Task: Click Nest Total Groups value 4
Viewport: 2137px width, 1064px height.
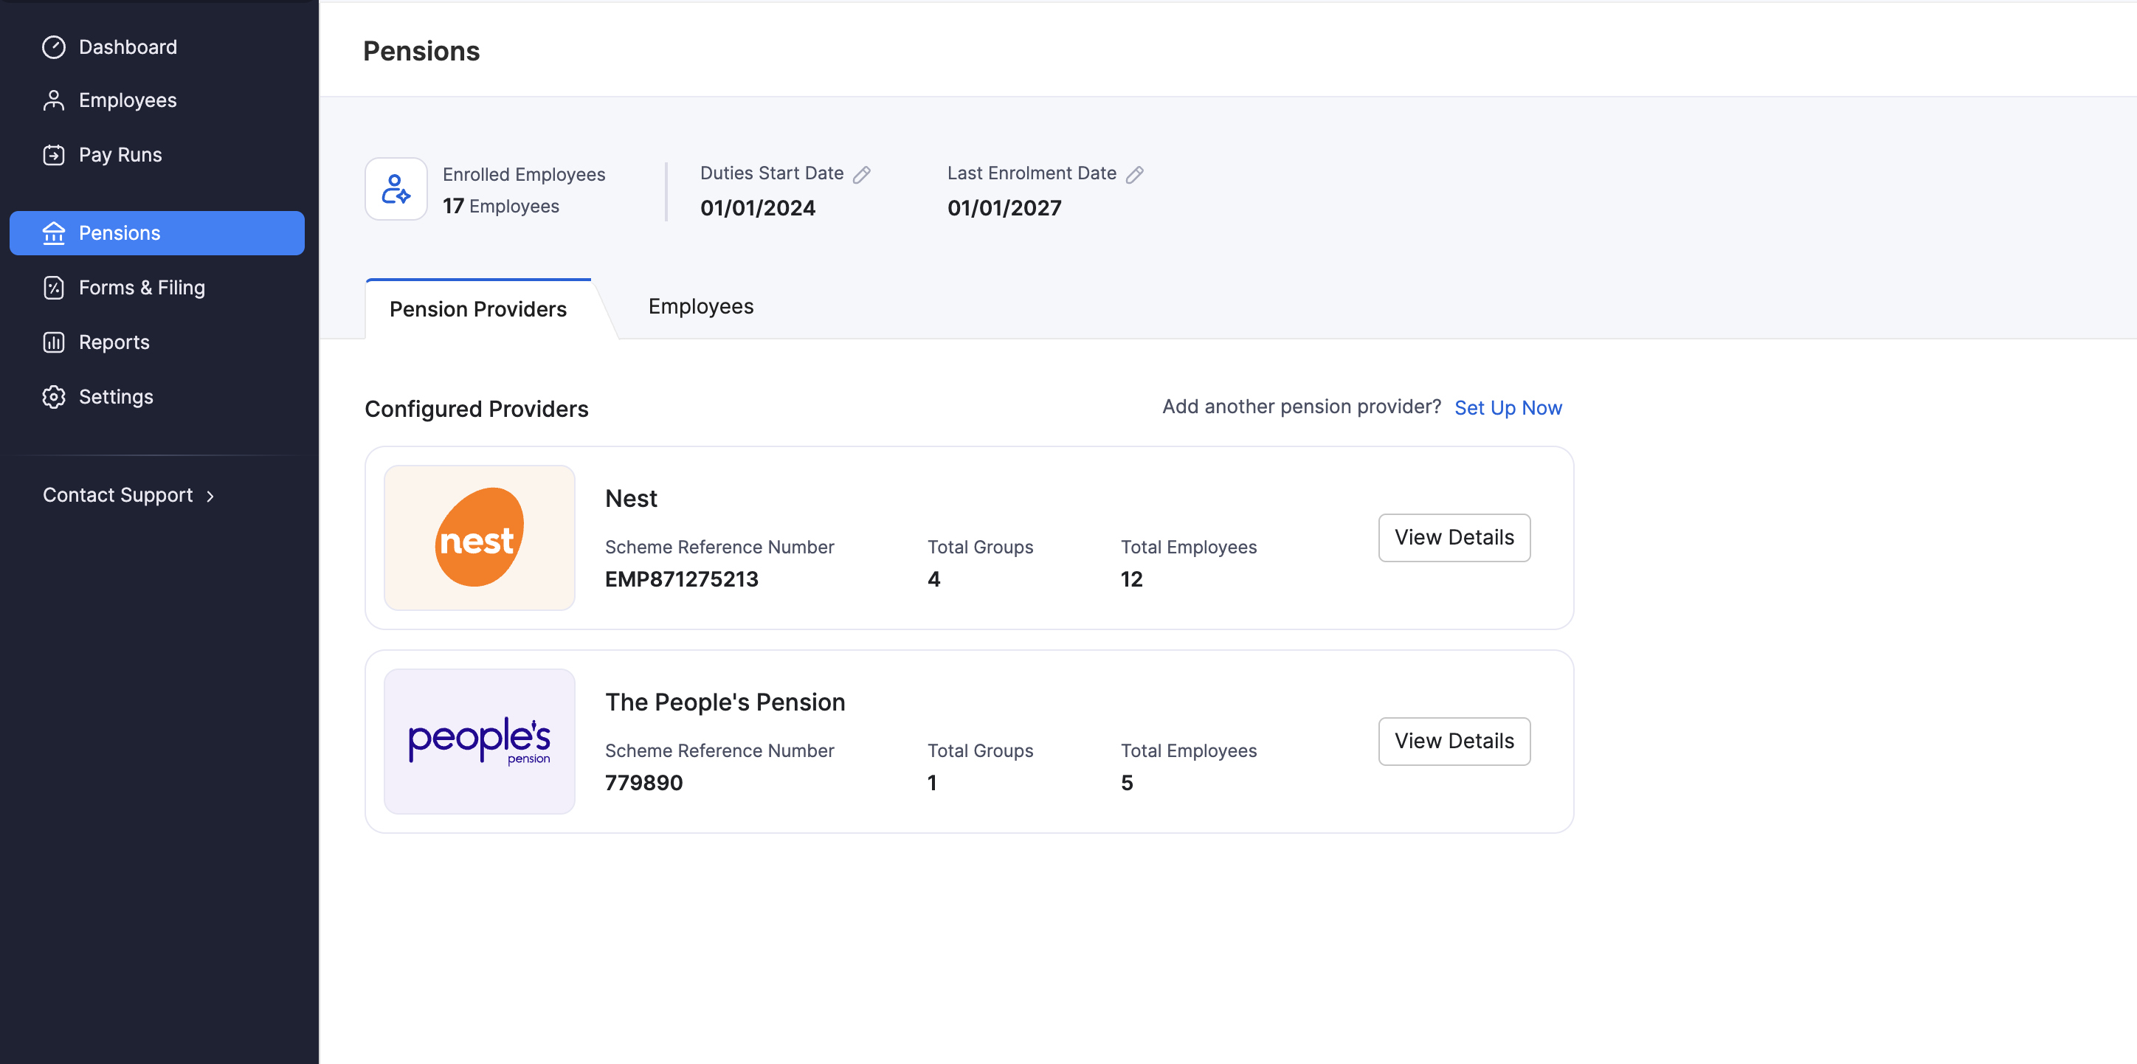Action: coord(934,580)
